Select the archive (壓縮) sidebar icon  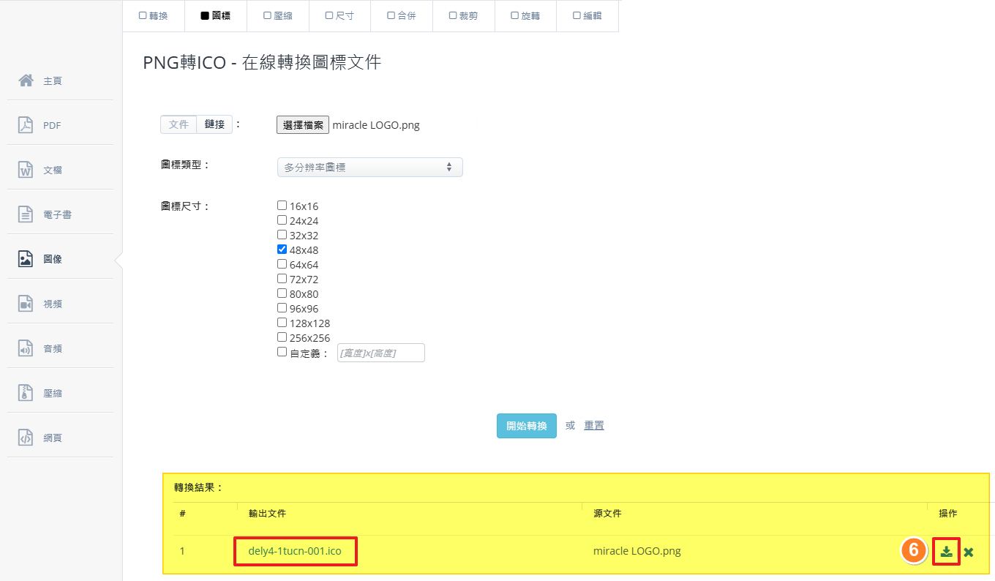click(x=26, y=393)
